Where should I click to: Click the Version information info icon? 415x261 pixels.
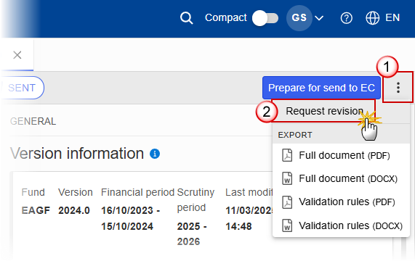pyautogui.click(x=155, y=153)
